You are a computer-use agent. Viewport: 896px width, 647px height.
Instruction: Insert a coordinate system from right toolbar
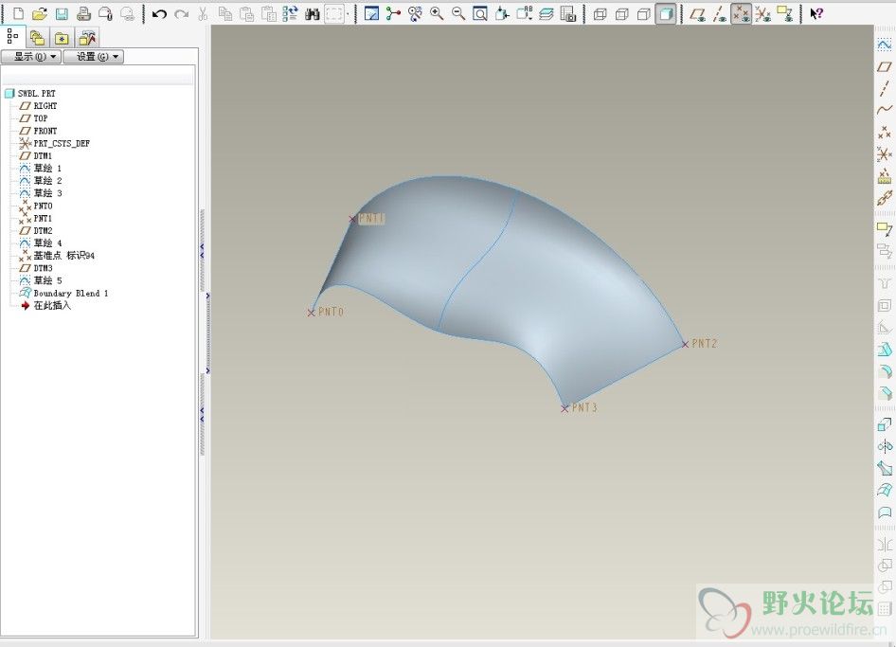click(884, 154)
